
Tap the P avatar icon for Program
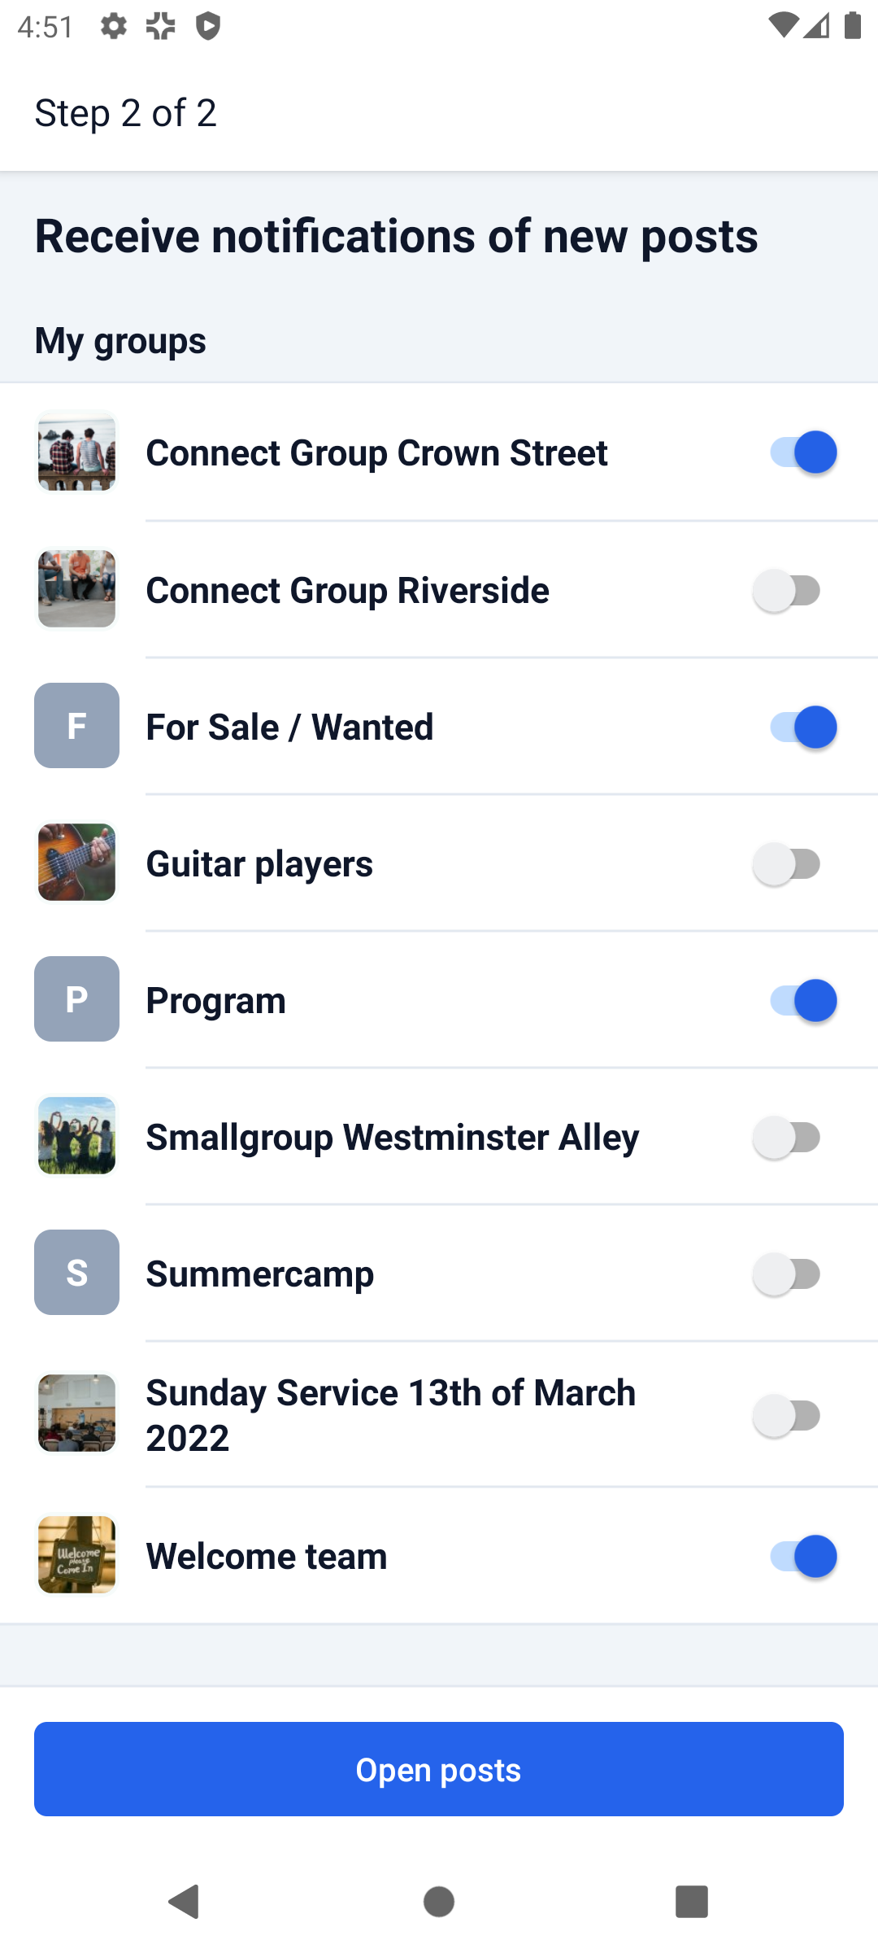click(76, 998)
